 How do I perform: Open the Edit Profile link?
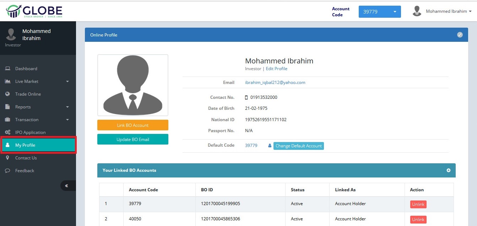[276, 69]
